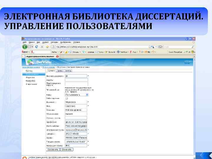Open Группы in the left sidebar
The height and width of the screenshot is (159, 212).
click(29, 71)
